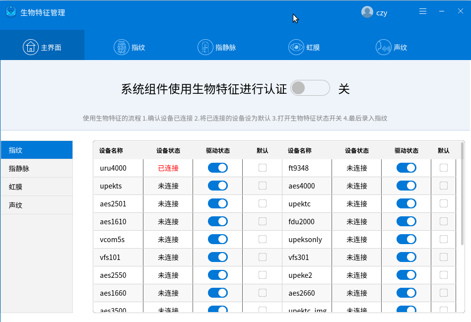Click the vfs301 device name

click(x=299, y=258)
